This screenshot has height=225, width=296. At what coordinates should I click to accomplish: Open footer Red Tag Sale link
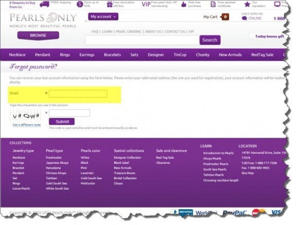[165, 158]
